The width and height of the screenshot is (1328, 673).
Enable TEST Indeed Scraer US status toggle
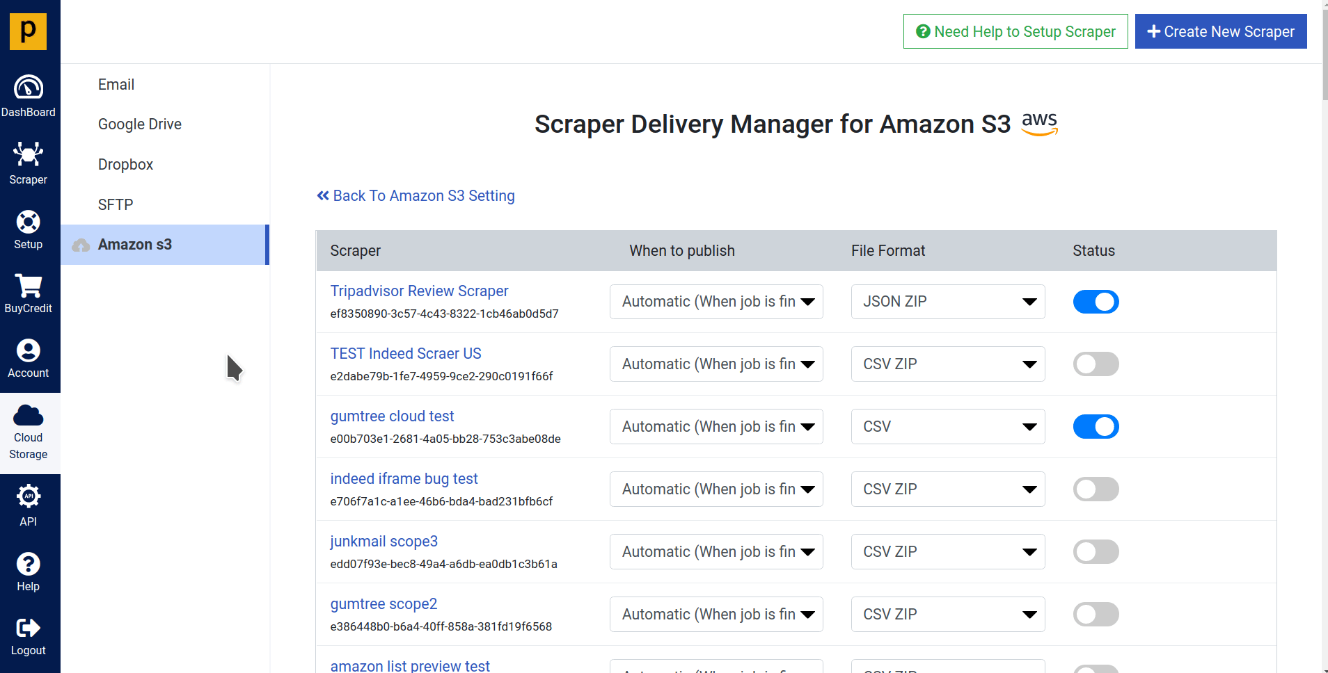[1096, 364]
